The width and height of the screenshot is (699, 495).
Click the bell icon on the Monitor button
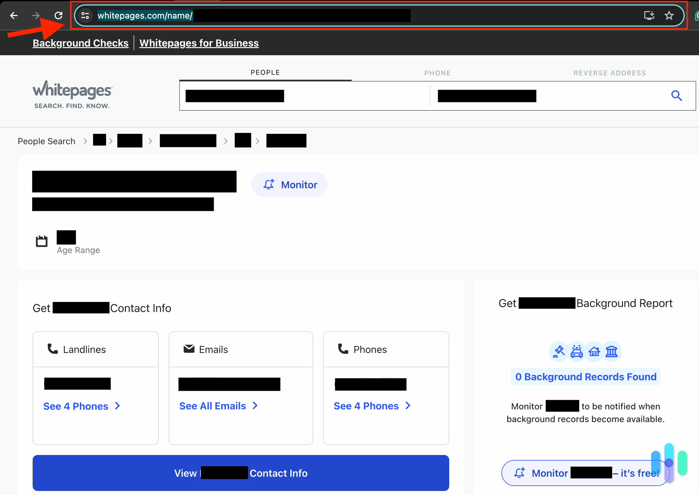click(x=268, y=184)
